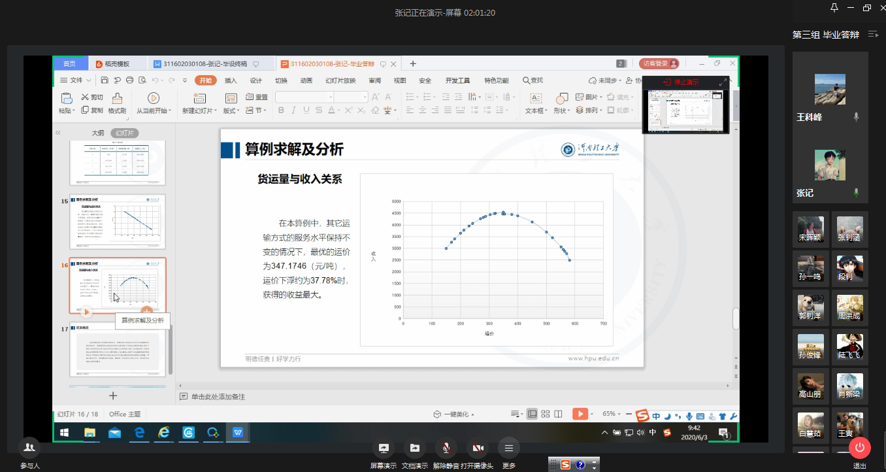
Task: Open the 参与人 participants list
Action: [29, 448]
